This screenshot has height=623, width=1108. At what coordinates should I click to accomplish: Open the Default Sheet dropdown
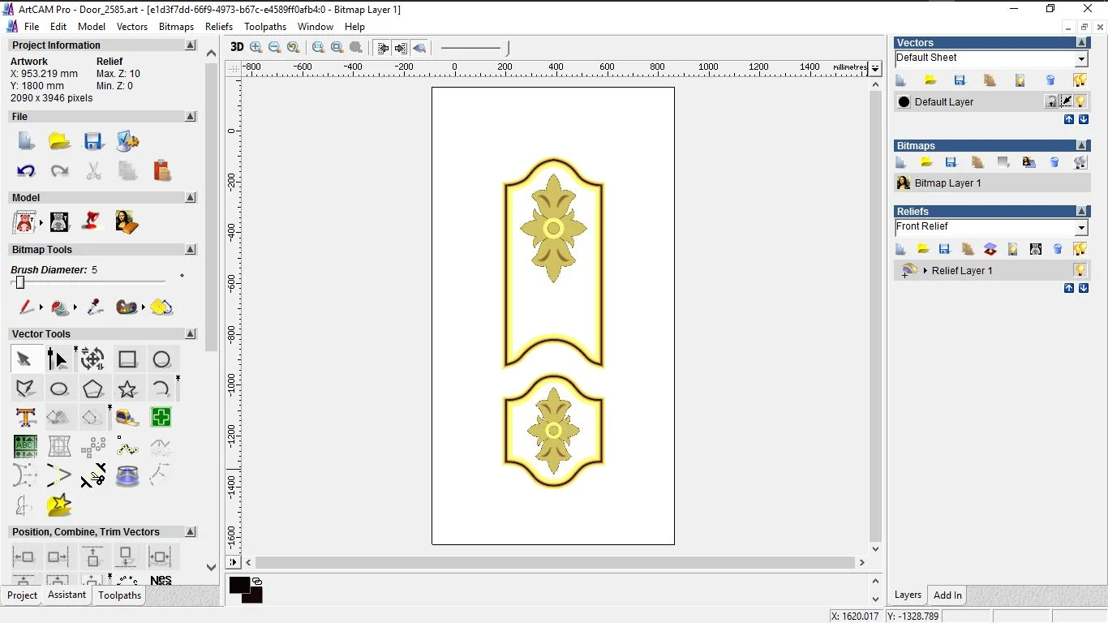click(1080, 59)
